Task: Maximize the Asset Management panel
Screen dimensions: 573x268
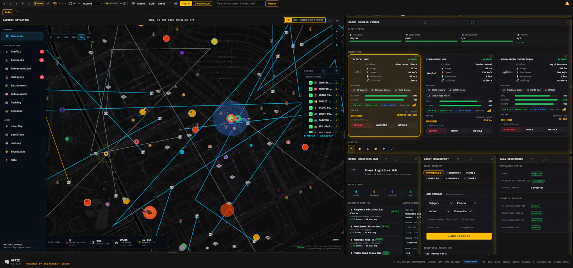Action: [469, 159]
